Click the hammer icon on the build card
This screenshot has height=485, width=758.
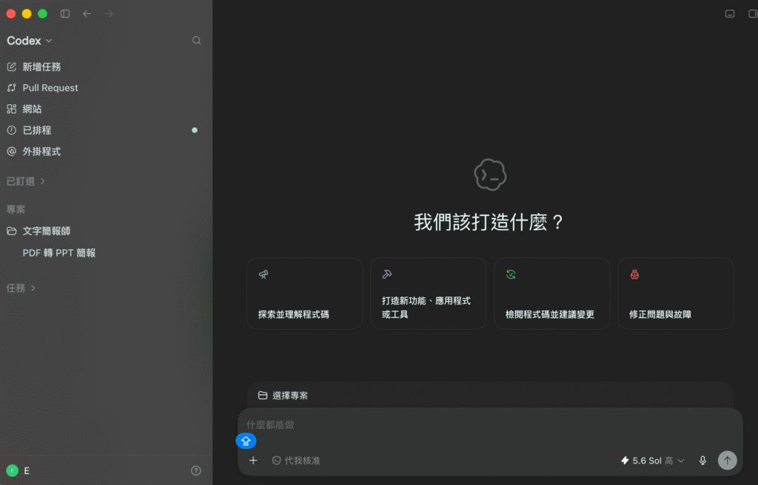(x=387, y=274)
